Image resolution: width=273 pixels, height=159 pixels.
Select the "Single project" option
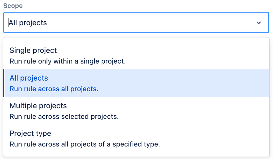tap(33, 51)
